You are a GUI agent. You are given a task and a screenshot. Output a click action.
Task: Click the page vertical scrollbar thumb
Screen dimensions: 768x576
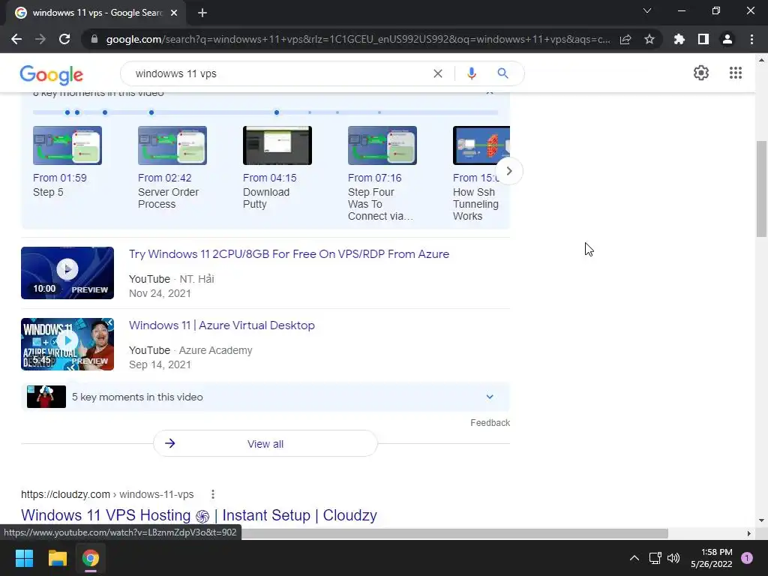(x=761, y=188)
